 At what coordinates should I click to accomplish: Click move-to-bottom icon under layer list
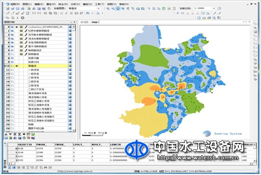[19, 134]
